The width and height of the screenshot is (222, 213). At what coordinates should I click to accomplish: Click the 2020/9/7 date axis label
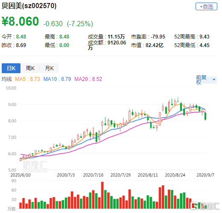coord(205,175)
